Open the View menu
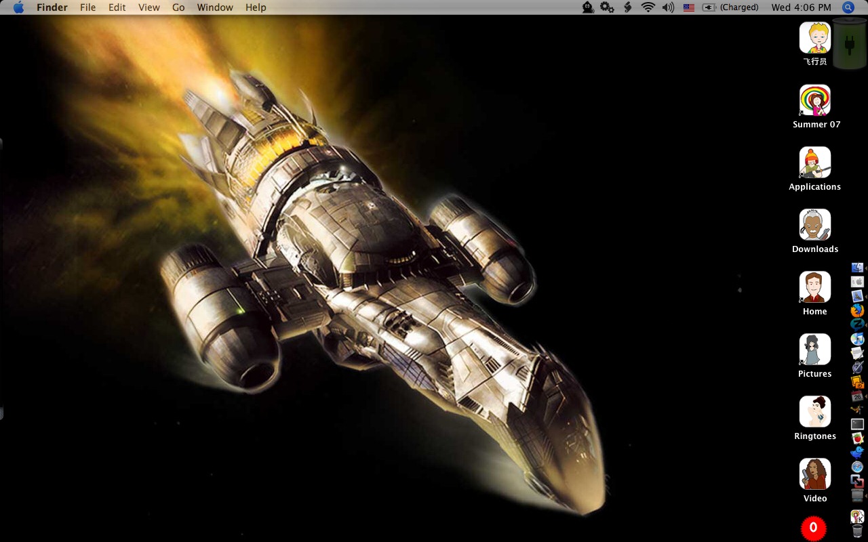 pyautogui.click(x=149, y=7)
